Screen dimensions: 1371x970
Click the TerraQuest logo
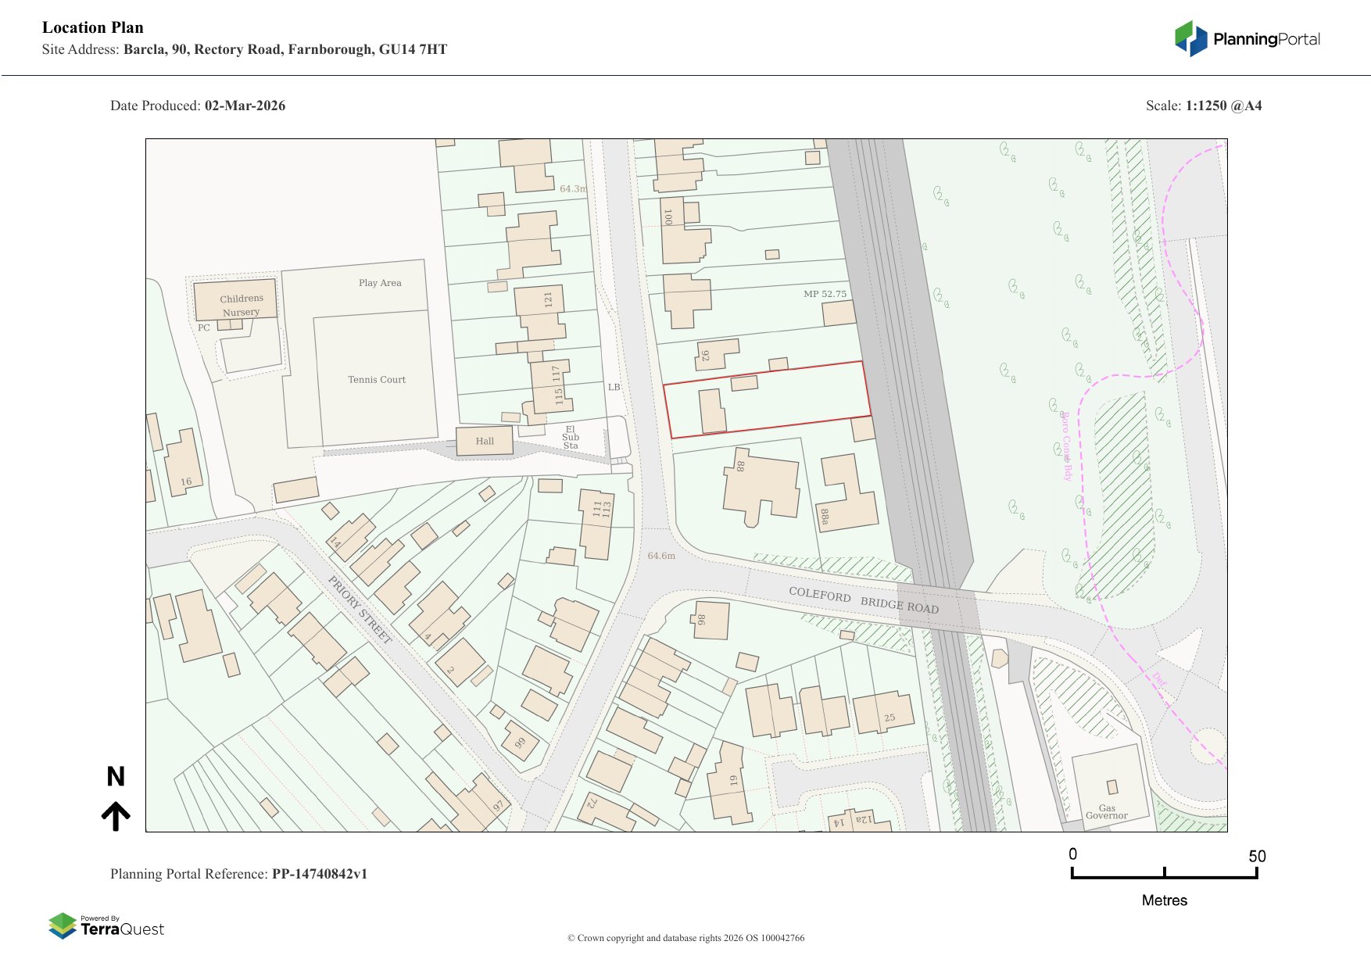[x=106, y=926]
